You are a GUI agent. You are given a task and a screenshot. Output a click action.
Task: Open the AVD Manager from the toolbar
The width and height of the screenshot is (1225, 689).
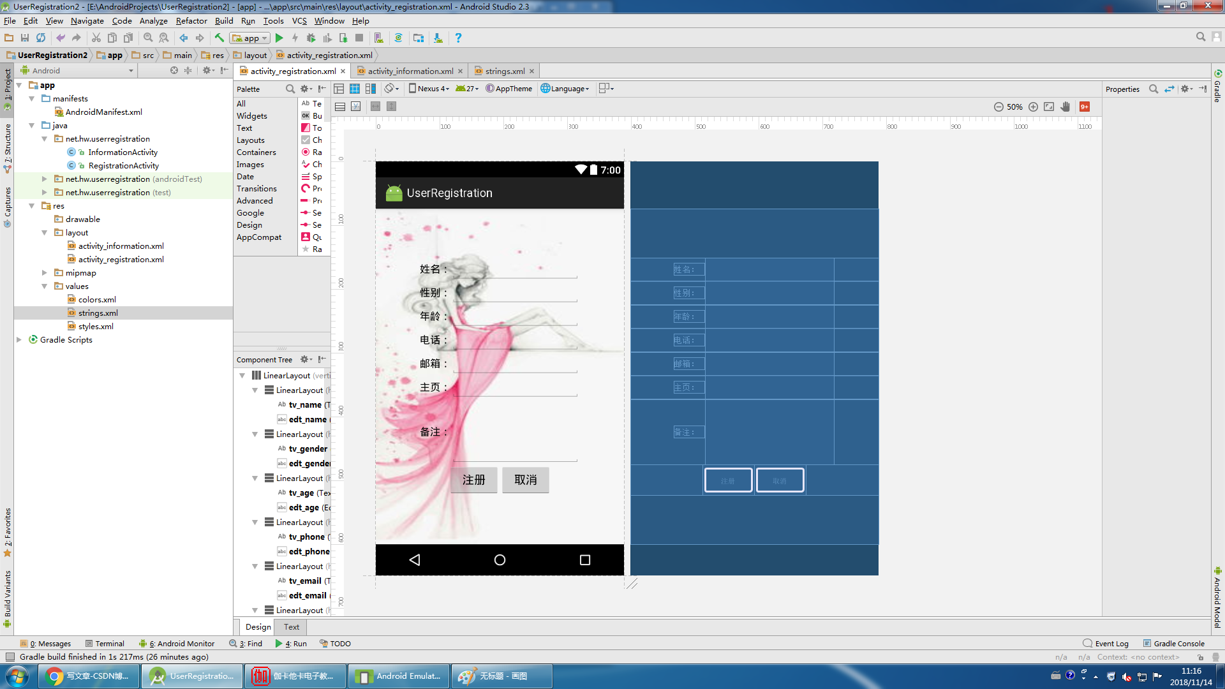378,38
